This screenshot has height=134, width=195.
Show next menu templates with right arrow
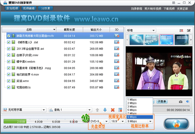pyautogui.click(x=191, y=39)
